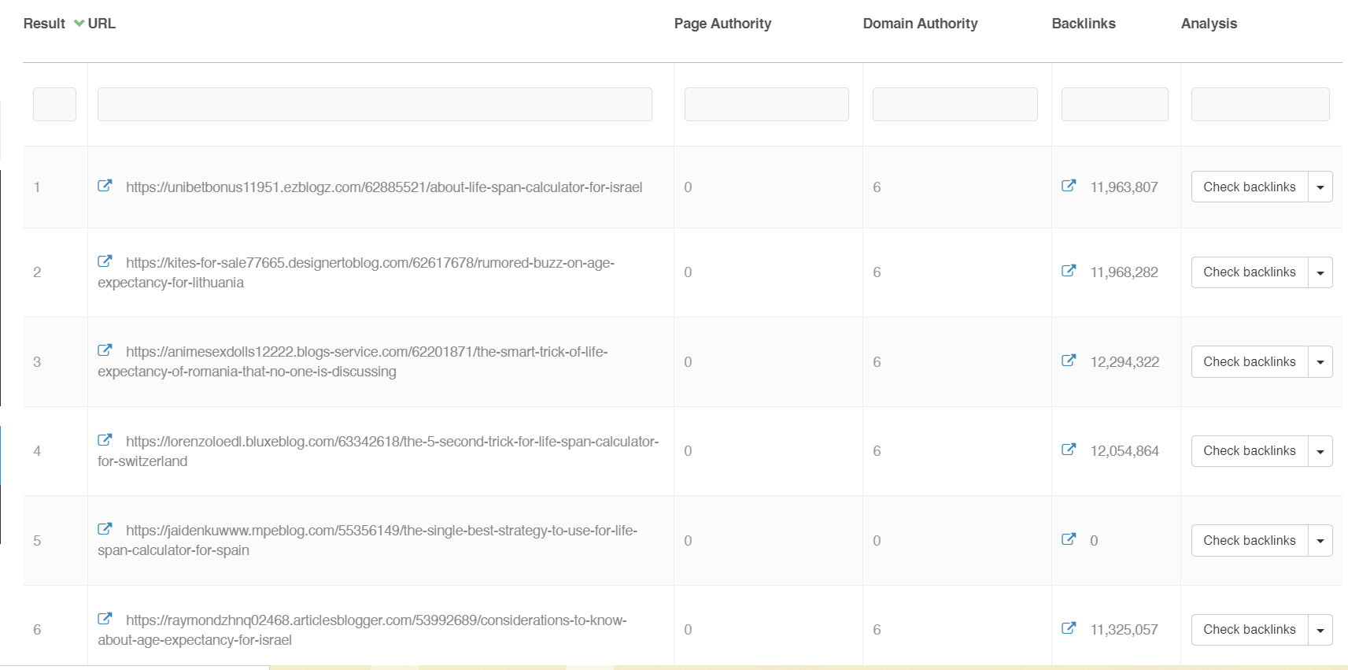1348x670 pixels.
Task: Sort by Backlinks column header
Action: 1083,24
